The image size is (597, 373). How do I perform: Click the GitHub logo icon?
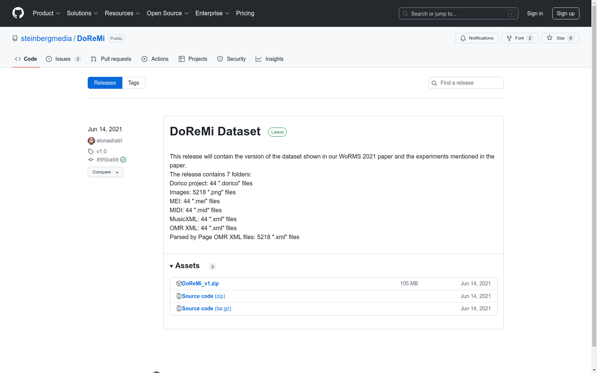[18, 13]
